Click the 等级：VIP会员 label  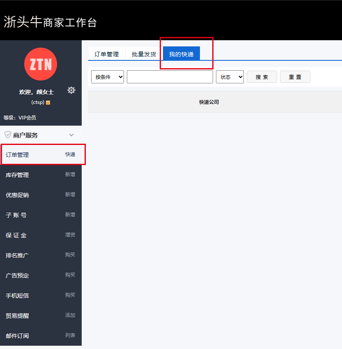(x=20, y=117)
